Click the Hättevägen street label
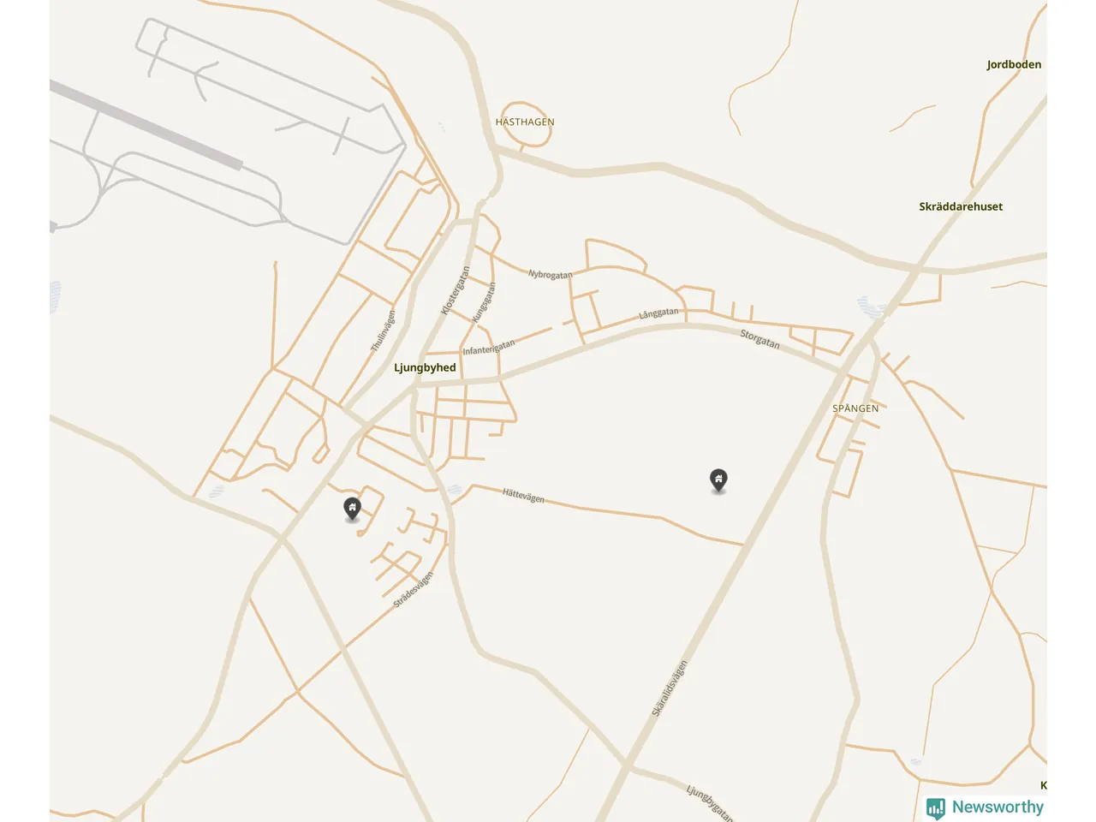This screenshot has width=1096, height=822. pos(523,496)
